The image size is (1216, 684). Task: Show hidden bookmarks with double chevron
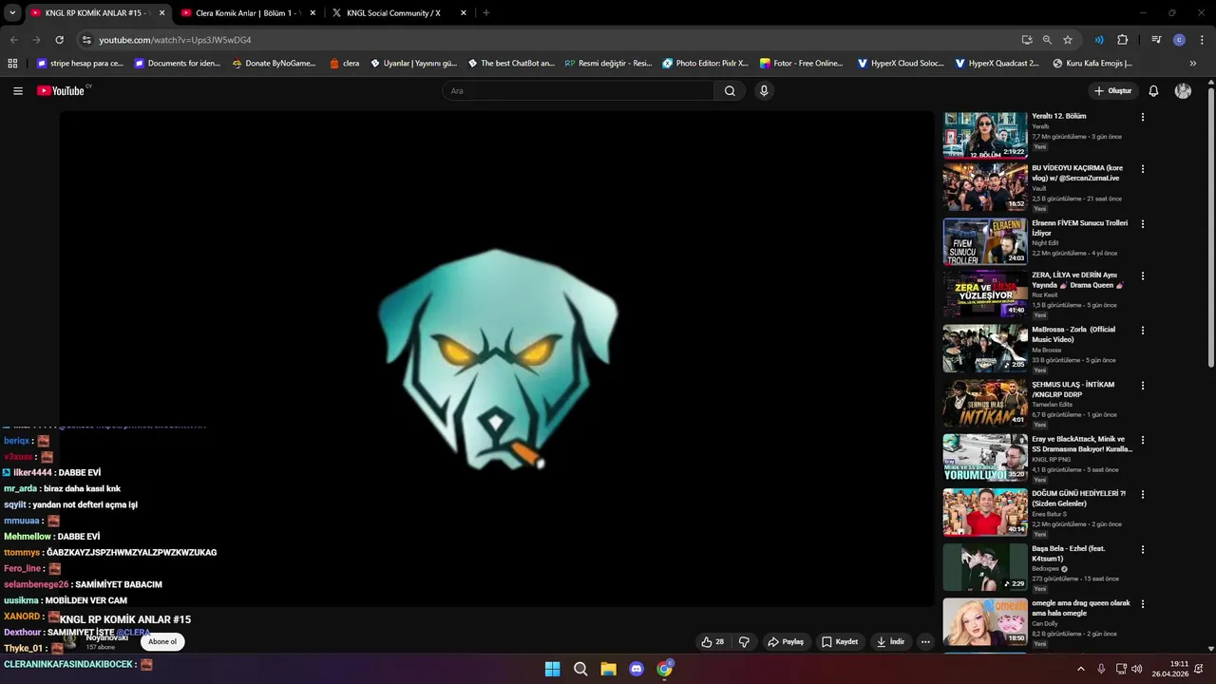[x=1192, y=64]
